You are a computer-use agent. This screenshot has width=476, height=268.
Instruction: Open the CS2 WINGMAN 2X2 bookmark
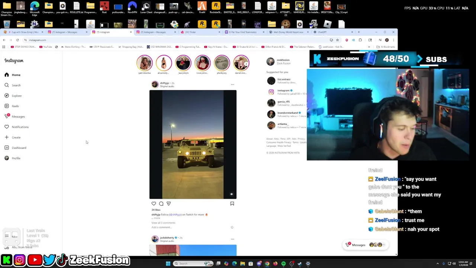coord(160,47)
